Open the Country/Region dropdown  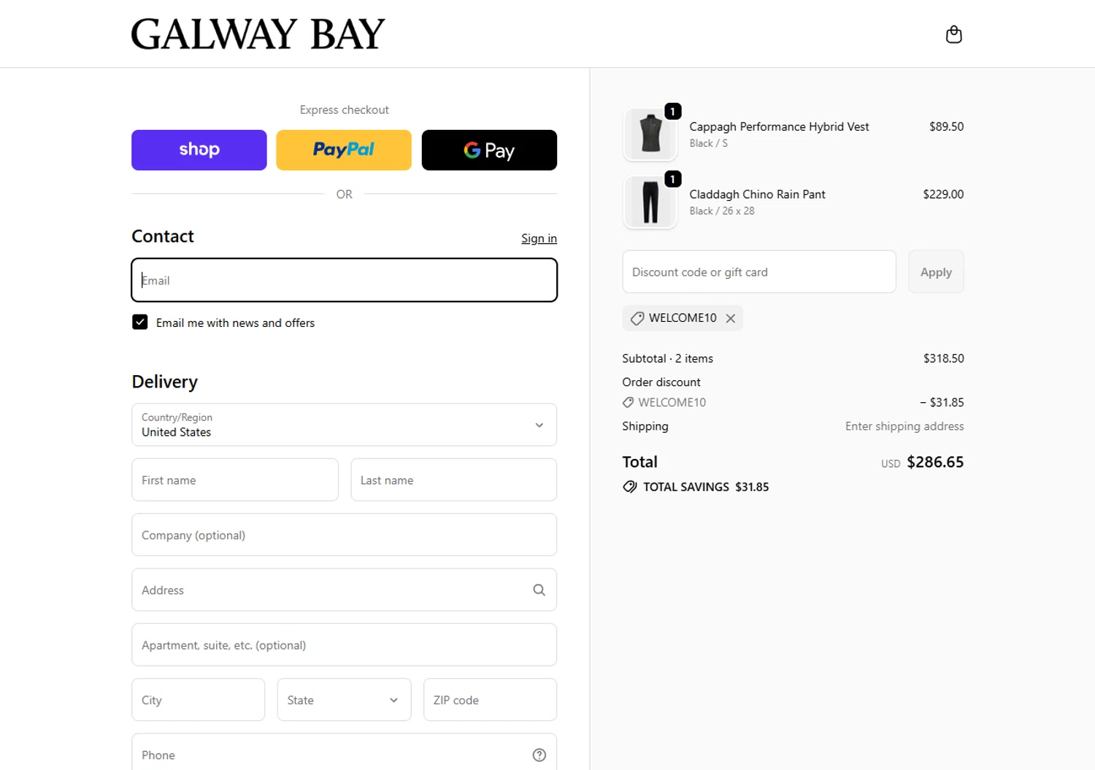[344, 425]
